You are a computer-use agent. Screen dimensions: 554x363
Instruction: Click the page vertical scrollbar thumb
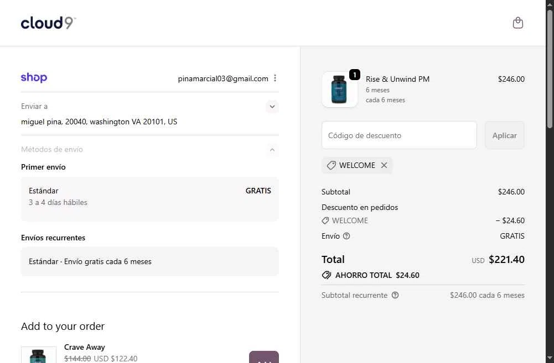(x=550, y=69)
